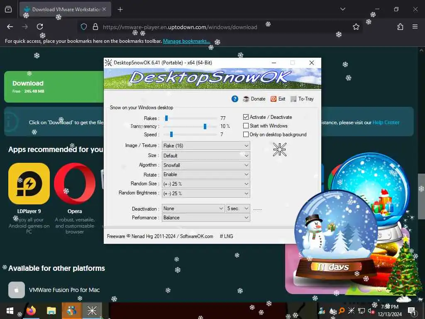This screenshot has height=319, width=425.
Task: Click the taskbar clock showing 12/13/2024
Action: [390, 311]
